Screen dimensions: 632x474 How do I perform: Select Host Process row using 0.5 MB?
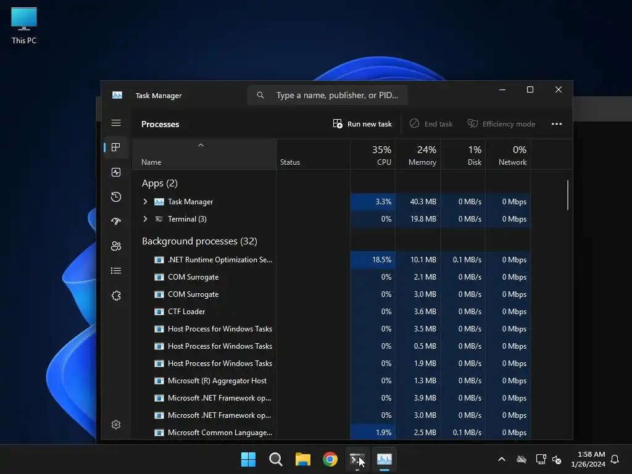pyautogui.click(x=331, y=346)
